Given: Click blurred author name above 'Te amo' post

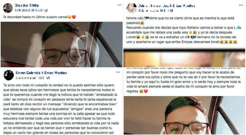Looking at the screenshot, I should 41,73.
